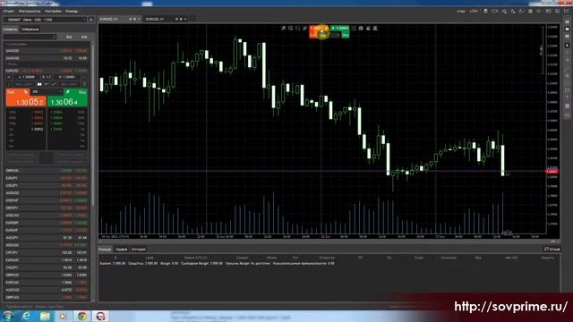Open the cTDN link in the top bar
573x322 pixels.
474,12
